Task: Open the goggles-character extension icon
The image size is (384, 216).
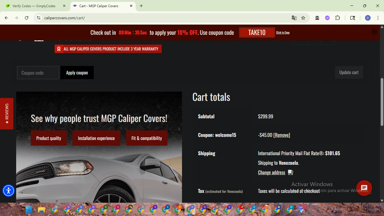Action: click(x=317, y=18)
